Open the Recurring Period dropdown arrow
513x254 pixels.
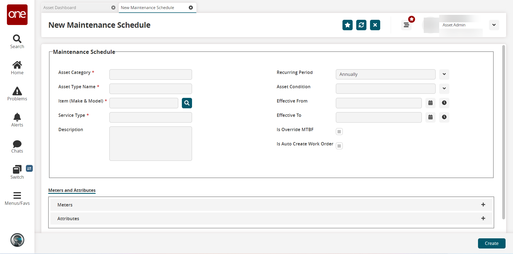444,74
